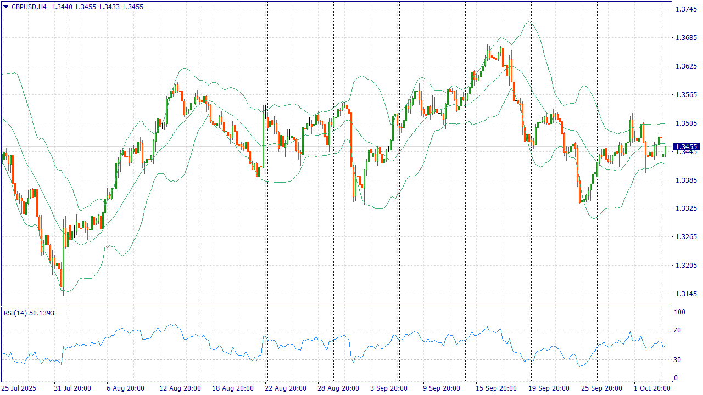Viewport: 703px width, 395px height.
Task: Click the RSI 70 level label
Action: coord(678,330)
